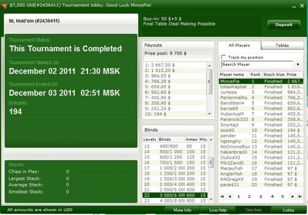Image resolution: width=308 pixels, height=215 pixels.
Task: Click the payouts list scrollbar thumb
Action: pos(209,82)
